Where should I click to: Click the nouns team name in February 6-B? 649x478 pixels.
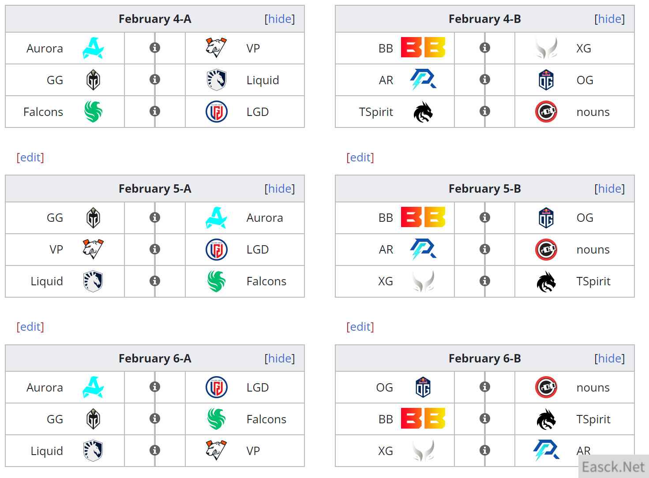(593, 388)
